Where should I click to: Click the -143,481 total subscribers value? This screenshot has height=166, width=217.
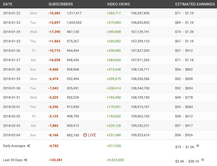tap(55, 160)
